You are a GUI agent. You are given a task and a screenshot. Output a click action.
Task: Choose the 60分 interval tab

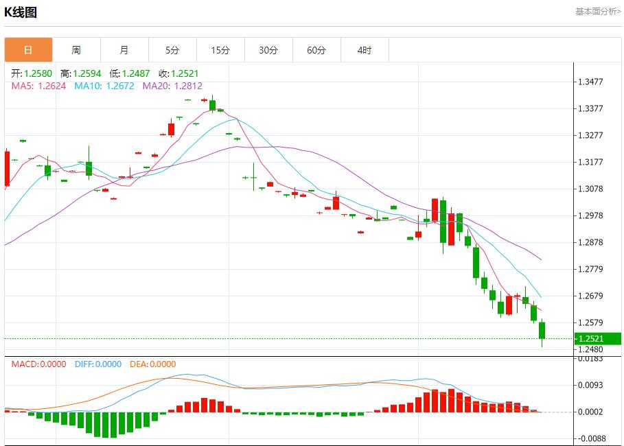click(316, 50)
